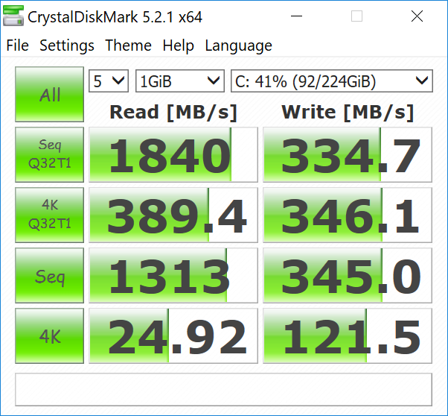Click the empty comment field at bottom
This screenshot has height=416, width=448.
point(223,389)
